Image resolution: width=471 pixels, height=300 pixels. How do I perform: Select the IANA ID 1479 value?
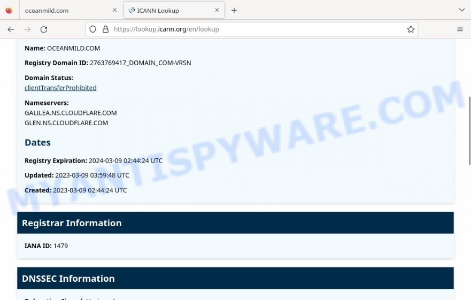[60, 246]
